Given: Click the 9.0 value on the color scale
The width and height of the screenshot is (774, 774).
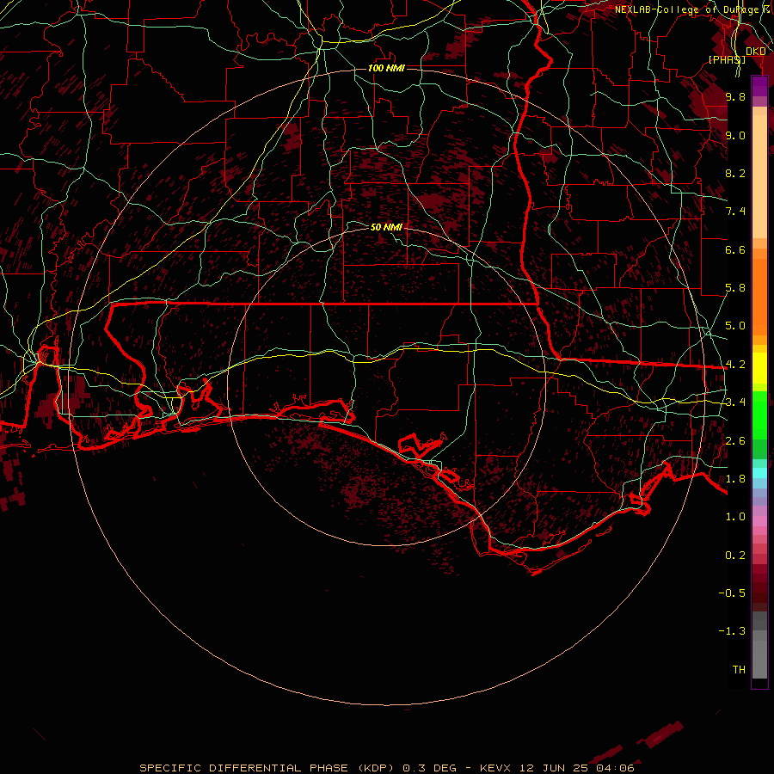Looking at the screenshot, I should (x=735, y=135).
